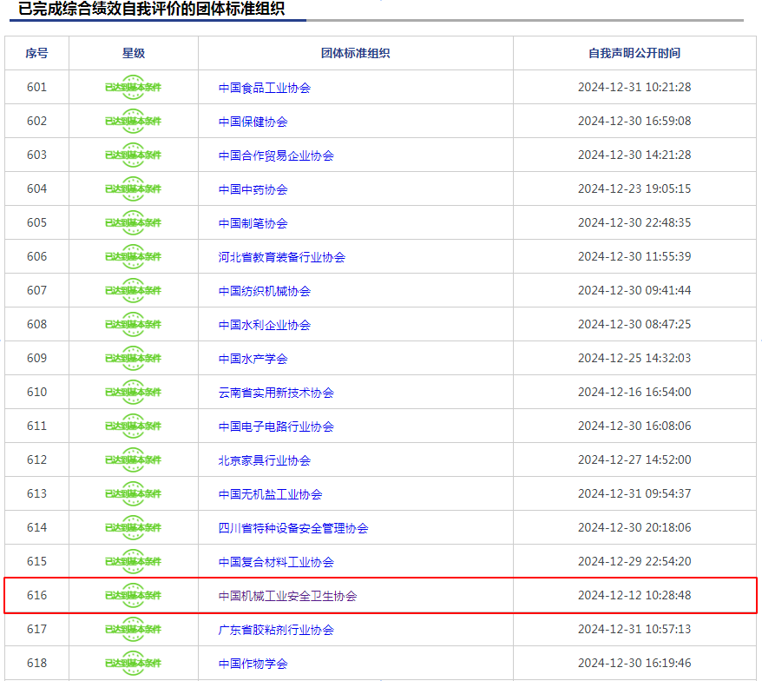Click the star-level badge in row 613
This screenshot has width=762, height=681.
click(133, 493)
